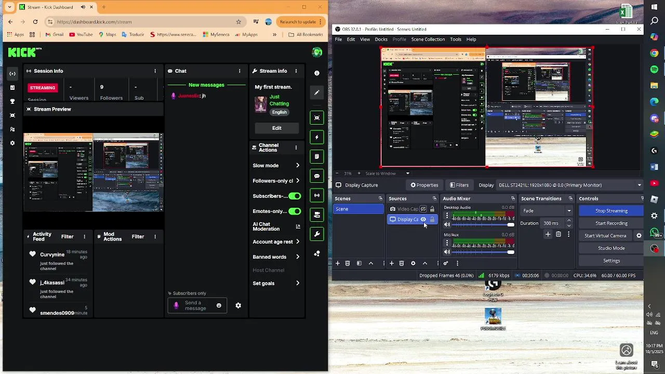Open the OBS Docks menu
The width and height of the screenshot is (665, 374).
381,39
